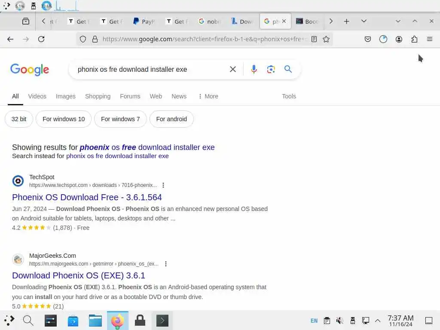
Task: Open the system settings taskbar icon
Action: (x=51, y=321)
